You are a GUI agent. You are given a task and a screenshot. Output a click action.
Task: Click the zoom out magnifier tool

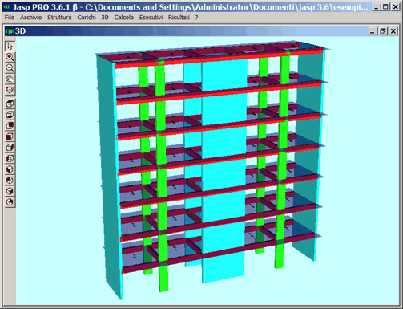click(x=10, y=68)
